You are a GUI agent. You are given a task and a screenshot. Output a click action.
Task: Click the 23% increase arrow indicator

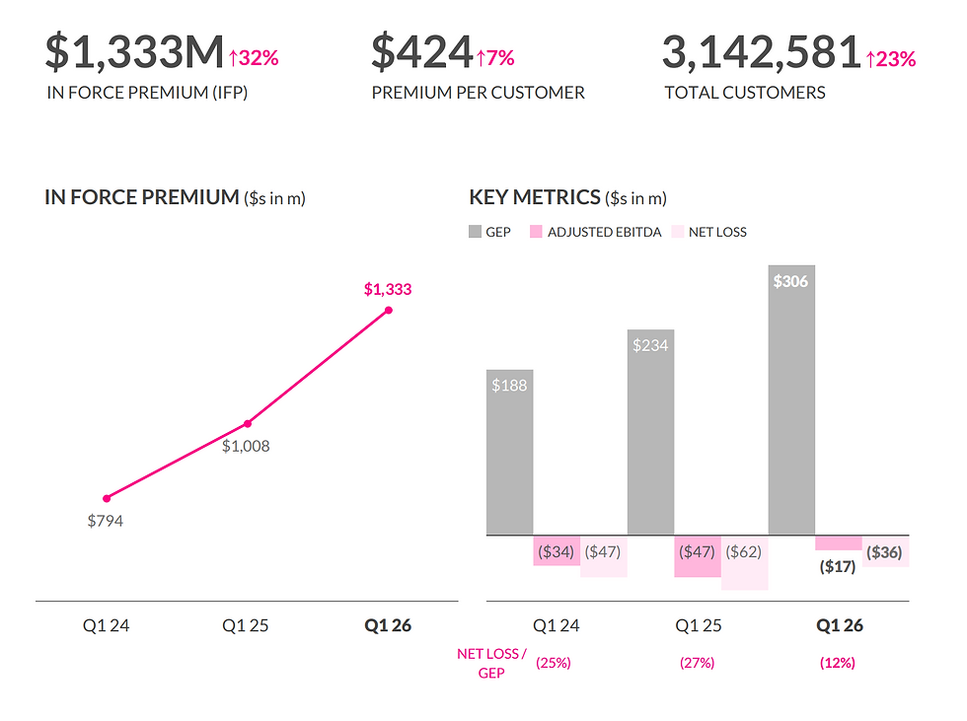click(x=890, y=59)
